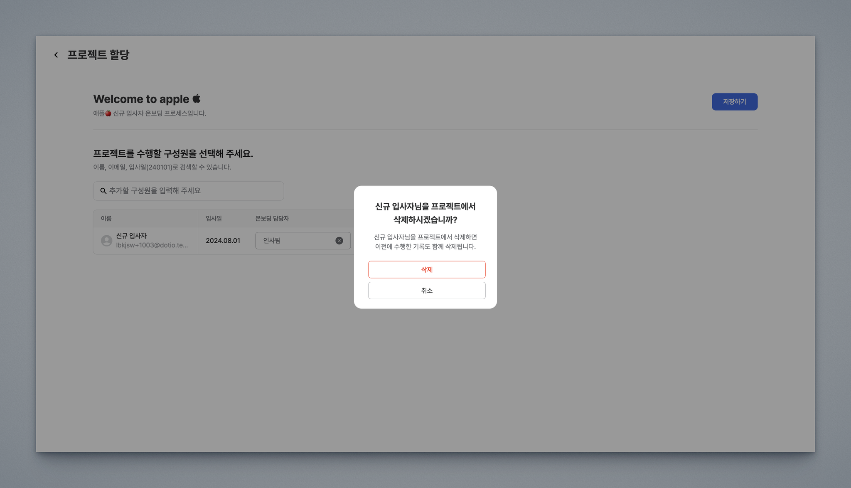Select the dialog warning text about 기록도 함께 삭제됩니다

(x=425, y=242)
